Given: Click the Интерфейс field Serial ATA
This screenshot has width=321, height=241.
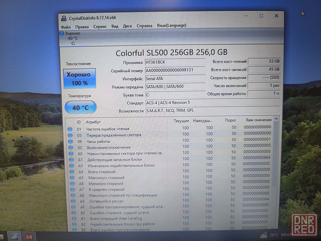Looking at the screenshot, I should click(175, 78).
